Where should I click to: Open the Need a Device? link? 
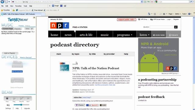(26, 57)
